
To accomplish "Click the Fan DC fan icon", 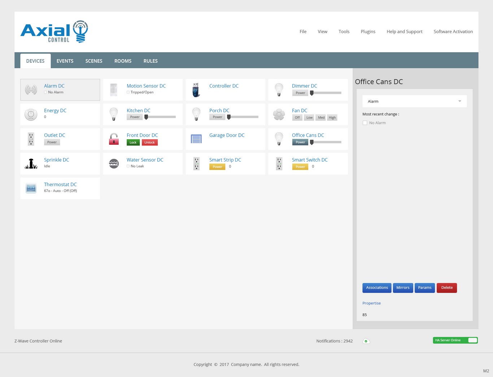I will click(279, 114).
